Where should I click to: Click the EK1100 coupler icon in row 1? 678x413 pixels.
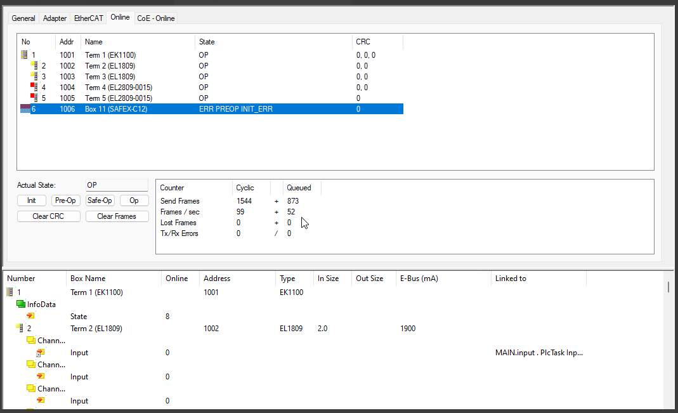click(x=25, y=55)
